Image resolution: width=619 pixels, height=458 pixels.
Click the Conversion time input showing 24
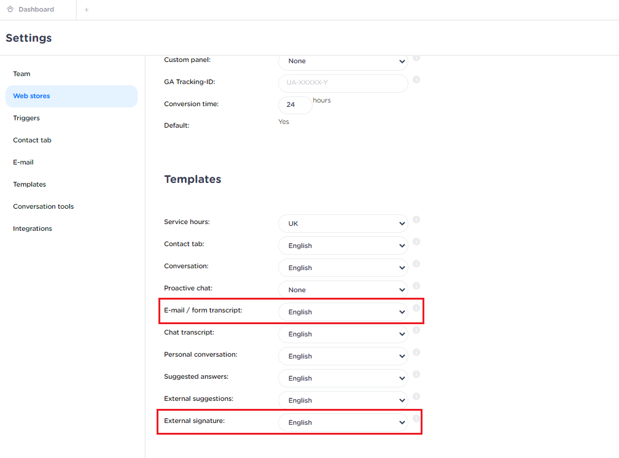[x=295, y=104]
